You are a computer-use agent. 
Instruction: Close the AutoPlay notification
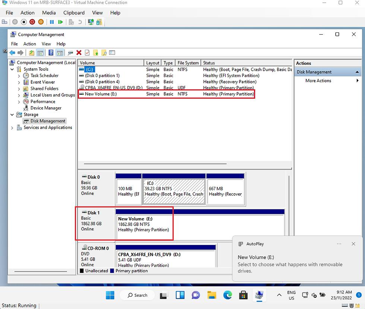coord(353,244)
